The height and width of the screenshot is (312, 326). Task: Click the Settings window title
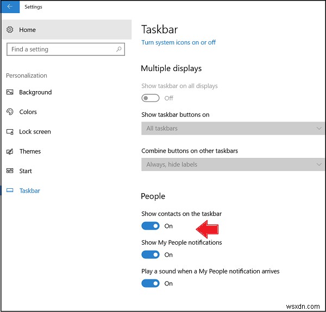33,7
